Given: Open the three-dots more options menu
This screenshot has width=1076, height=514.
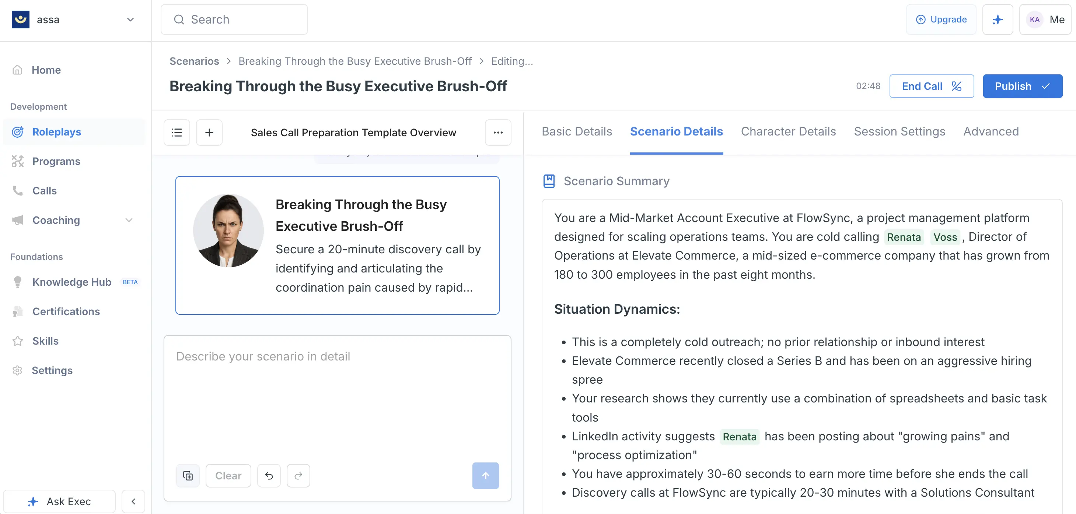Looking at the screenshot, I should [498, 133].
